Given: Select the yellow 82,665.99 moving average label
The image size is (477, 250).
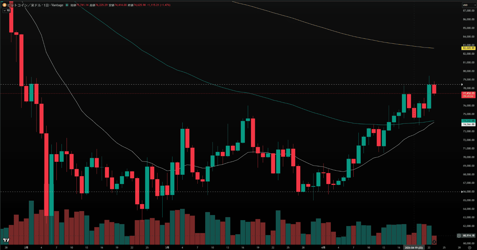Looking at the screenshot, I should pyautogui.click(x=469, y=48).
